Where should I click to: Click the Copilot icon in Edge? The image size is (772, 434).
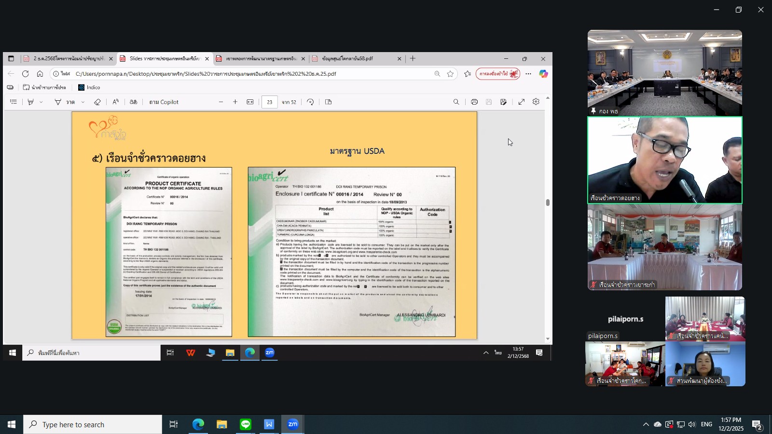pyautogui.click(x=543, y=74)
